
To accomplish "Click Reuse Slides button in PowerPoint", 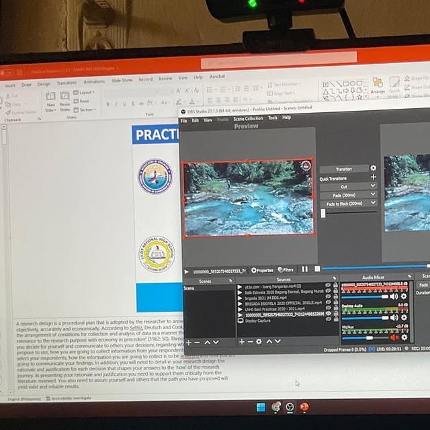I will tap(64, 102).
